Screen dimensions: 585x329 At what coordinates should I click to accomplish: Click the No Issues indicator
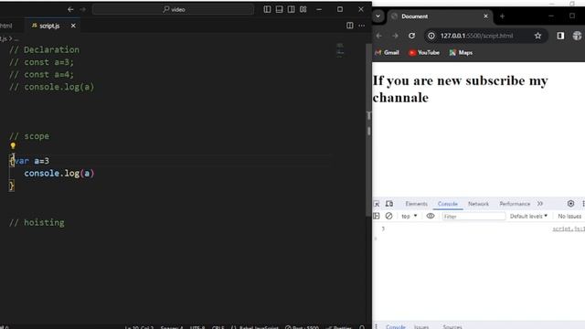[569, 216]
